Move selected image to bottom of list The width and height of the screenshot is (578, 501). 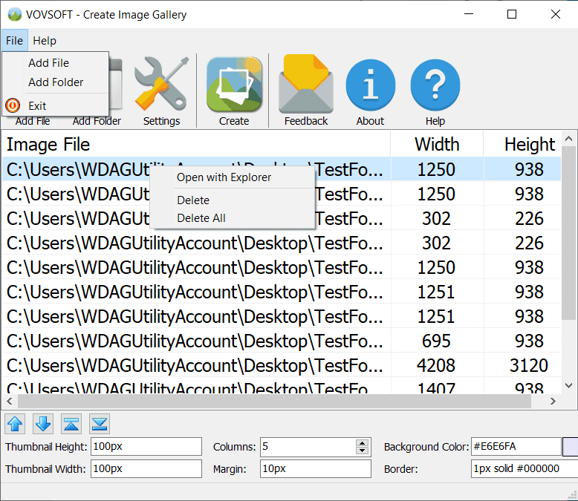(x=100, y=424)
